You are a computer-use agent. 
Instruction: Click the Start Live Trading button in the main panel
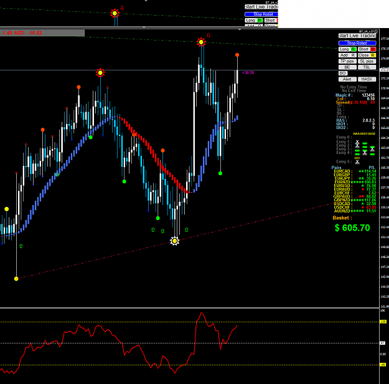pos(357,36)
